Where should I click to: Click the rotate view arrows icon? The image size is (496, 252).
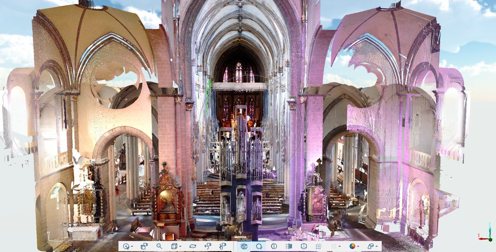coord(193,246)
